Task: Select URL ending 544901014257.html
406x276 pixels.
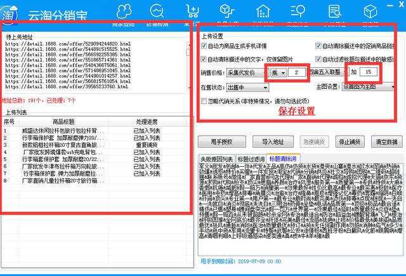Action: [68, 76]
